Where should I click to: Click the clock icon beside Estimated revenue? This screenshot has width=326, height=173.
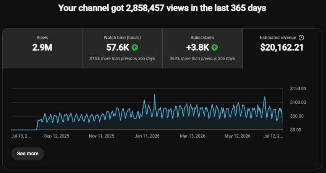click(x=301, y=38)
